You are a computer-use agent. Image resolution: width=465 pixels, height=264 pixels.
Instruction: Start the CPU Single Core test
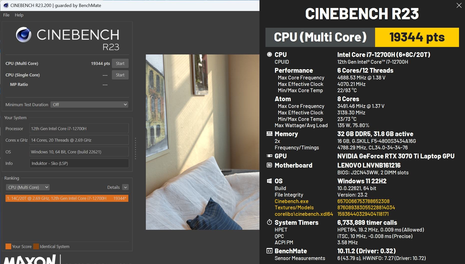tap(120, 75)
